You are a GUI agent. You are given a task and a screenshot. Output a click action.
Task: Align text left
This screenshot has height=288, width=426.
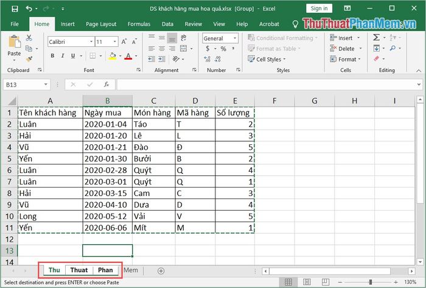152,49
